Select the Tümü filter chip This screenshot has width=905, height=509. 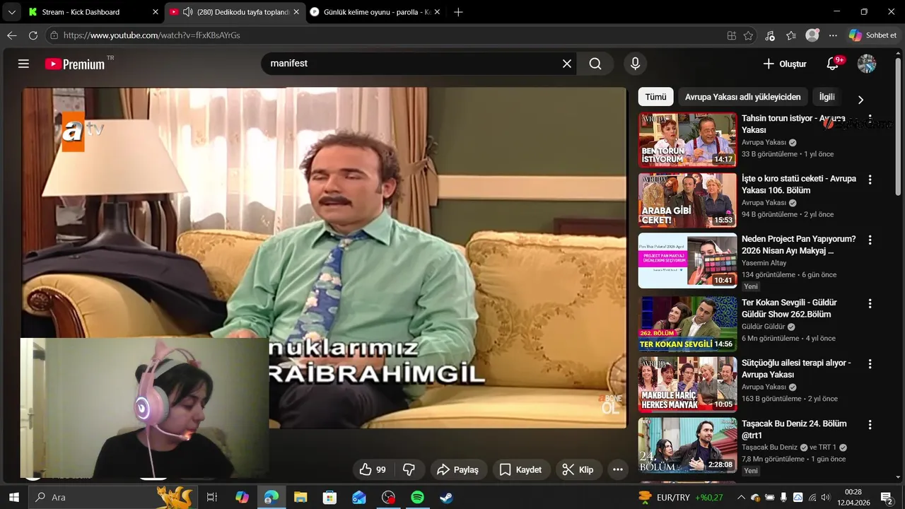pyautogui.click(x=655, y=97)
